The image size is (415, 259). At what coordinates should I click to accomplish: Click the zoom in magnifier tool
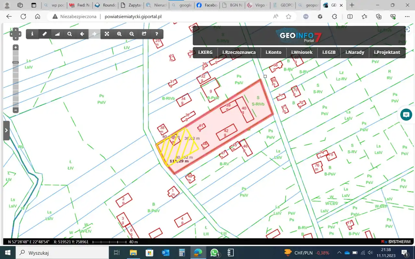119,34
